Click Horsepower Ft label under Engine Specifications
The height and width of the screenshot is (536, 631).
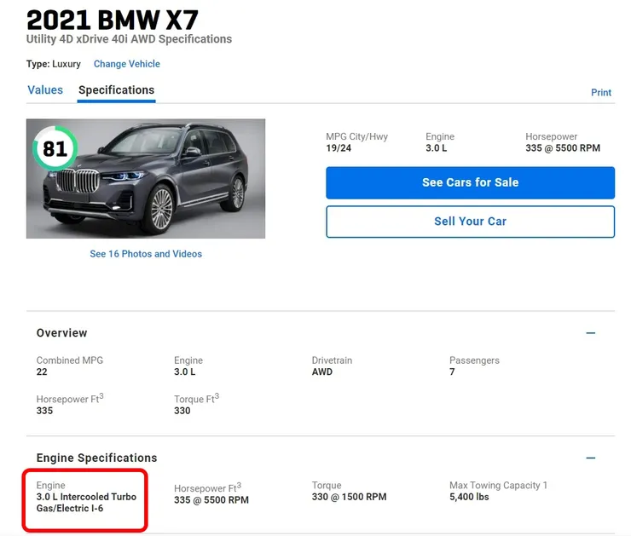(207, 488)
